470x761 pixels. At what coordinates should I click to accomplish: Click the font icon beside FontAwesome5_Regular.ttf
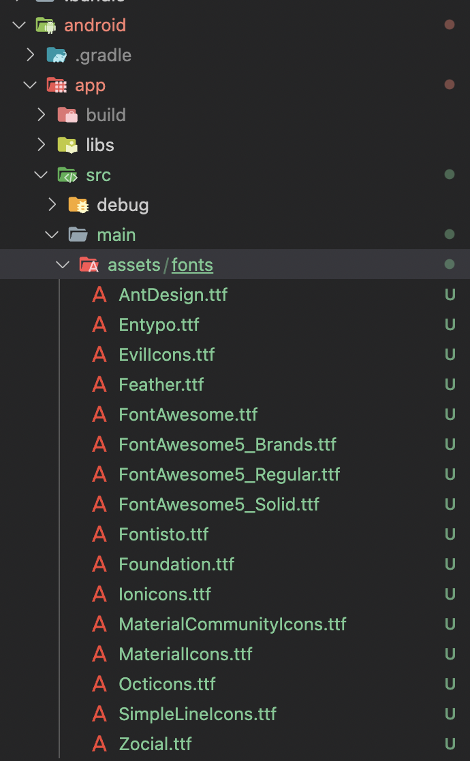[x=99, y=474]
